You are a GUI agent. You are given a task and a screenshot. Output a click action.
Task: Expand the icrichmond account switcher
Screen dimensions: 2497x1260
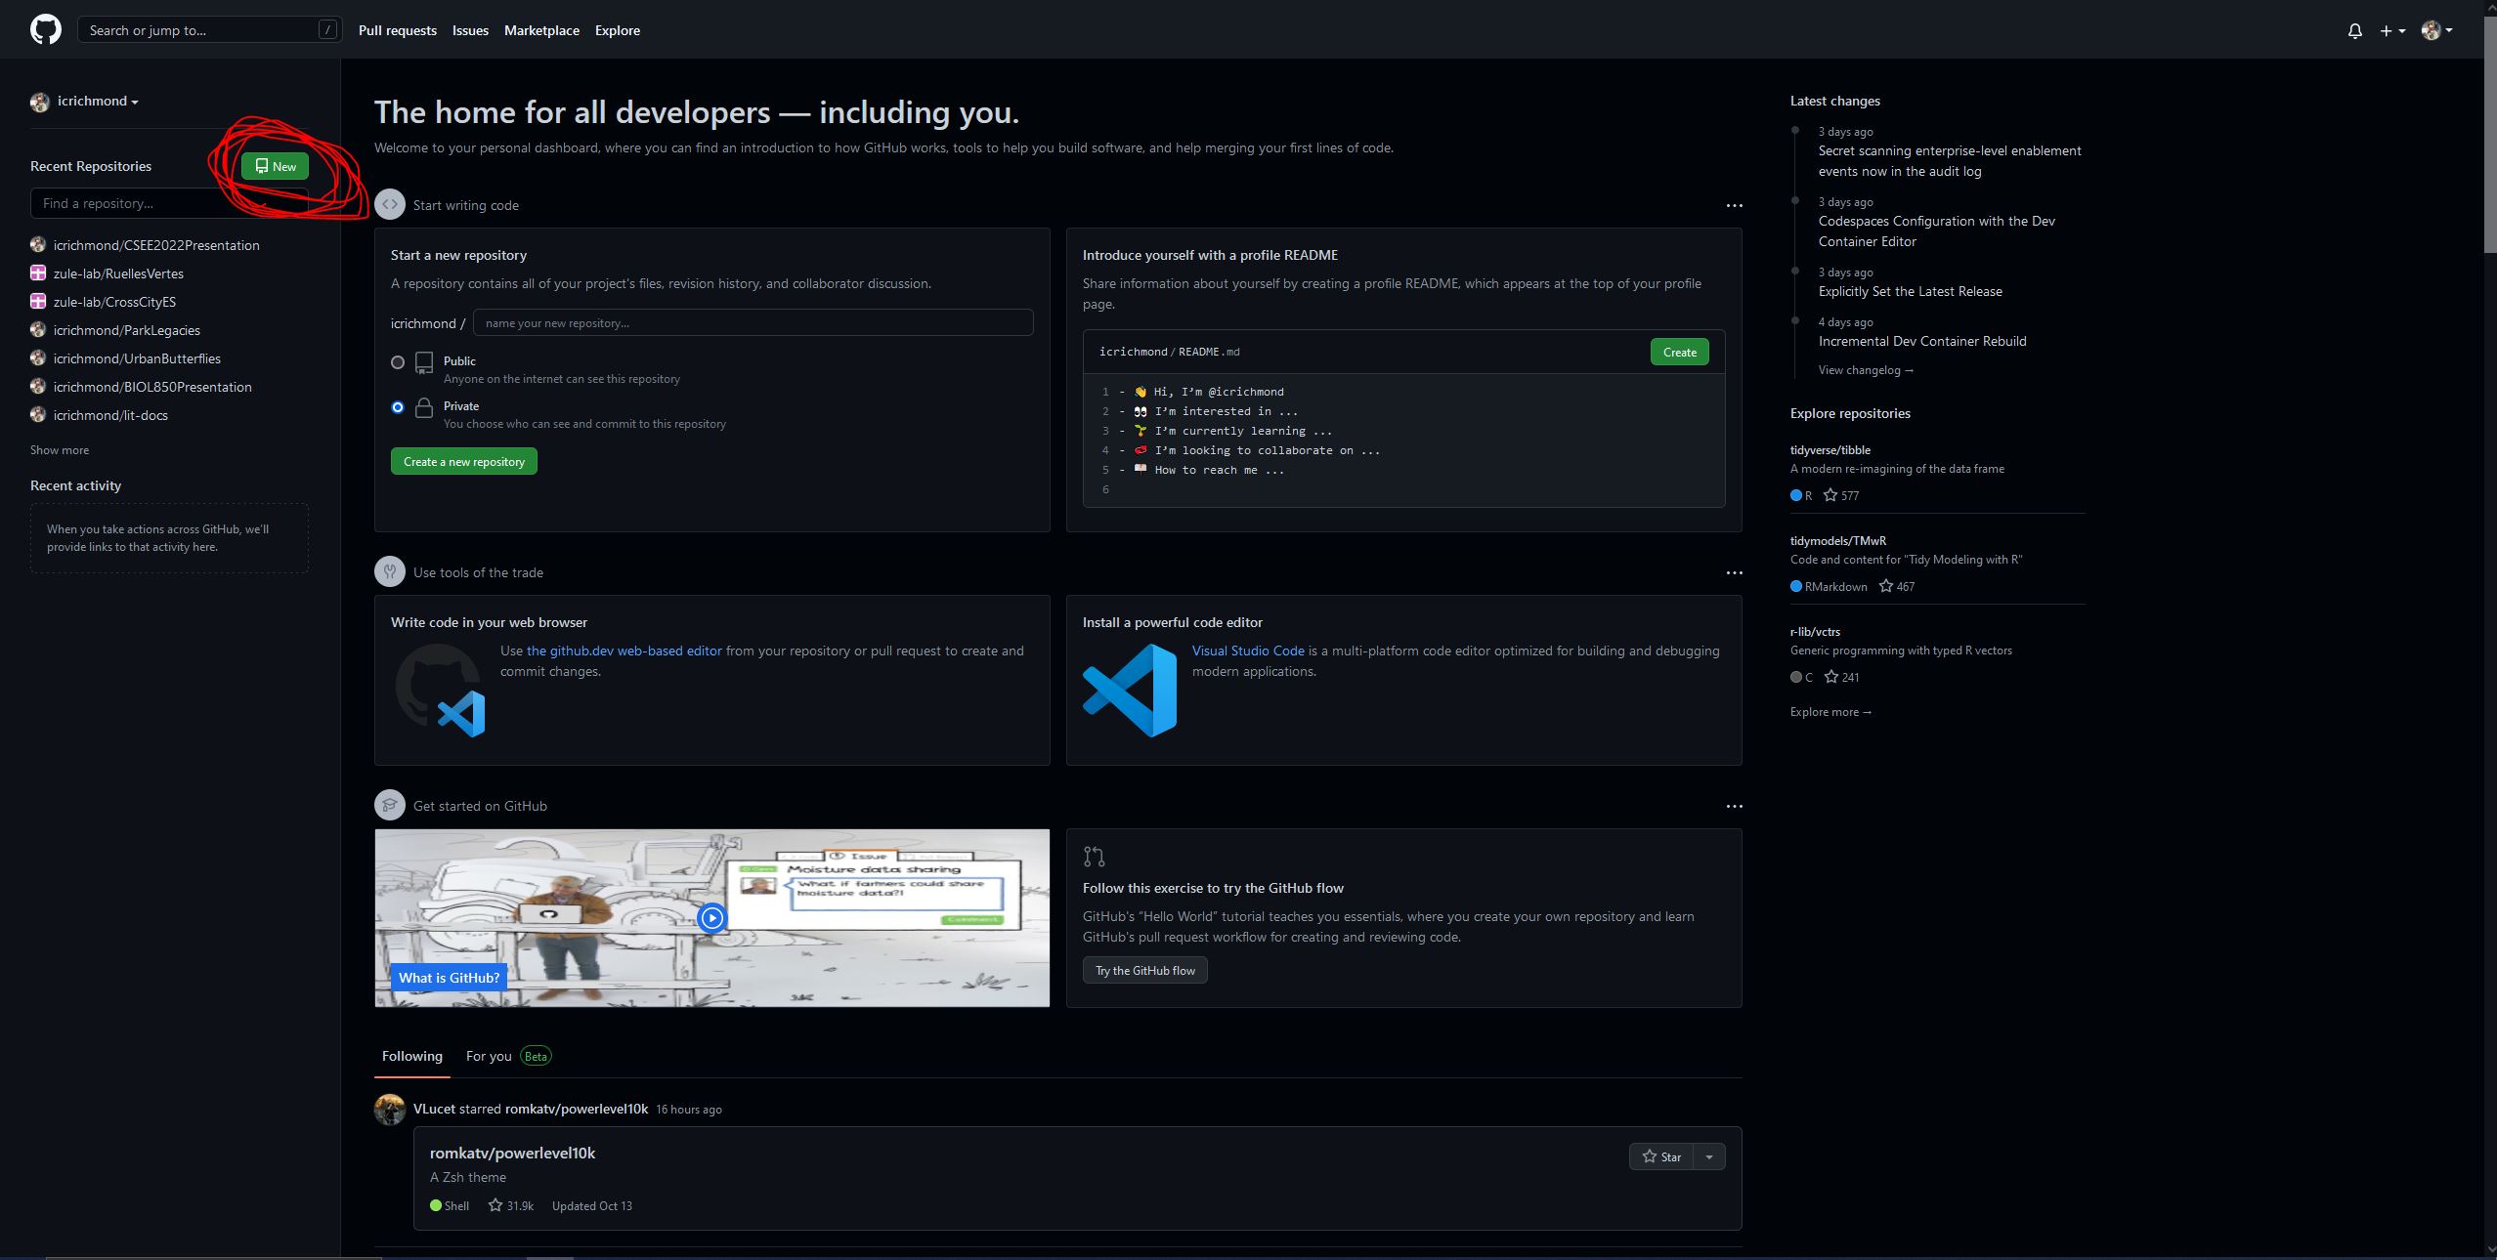pyautogui.click(x=96, y=102)
